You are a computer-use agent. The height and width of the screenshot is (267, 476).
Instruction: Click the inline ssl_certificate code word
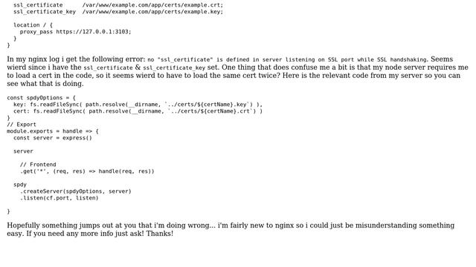(108, 67)
